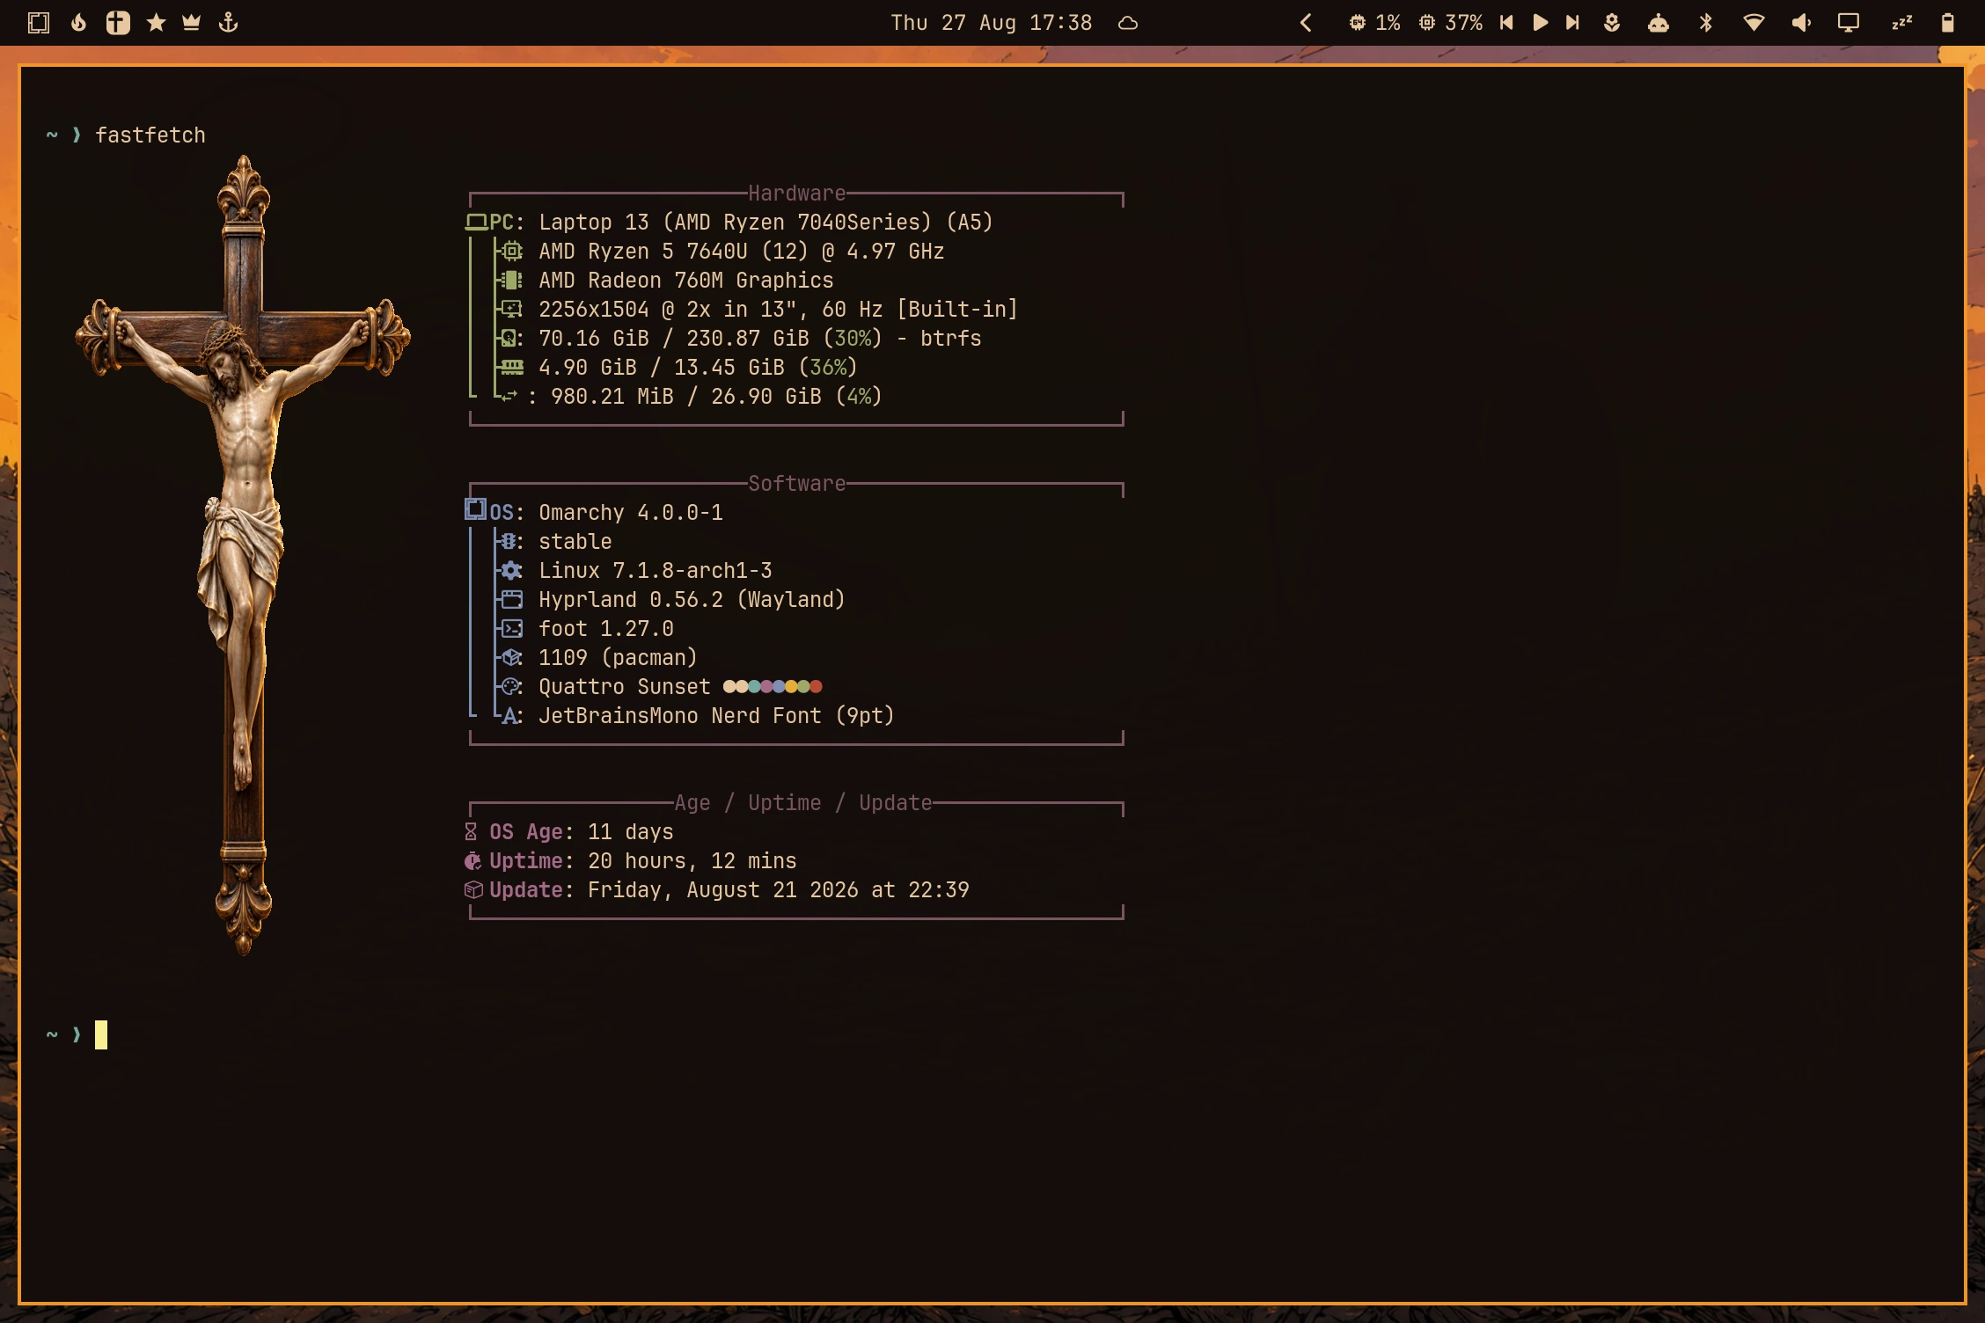
Task: Click the typed fastfetch command text
Action: [x=150, y=135]
